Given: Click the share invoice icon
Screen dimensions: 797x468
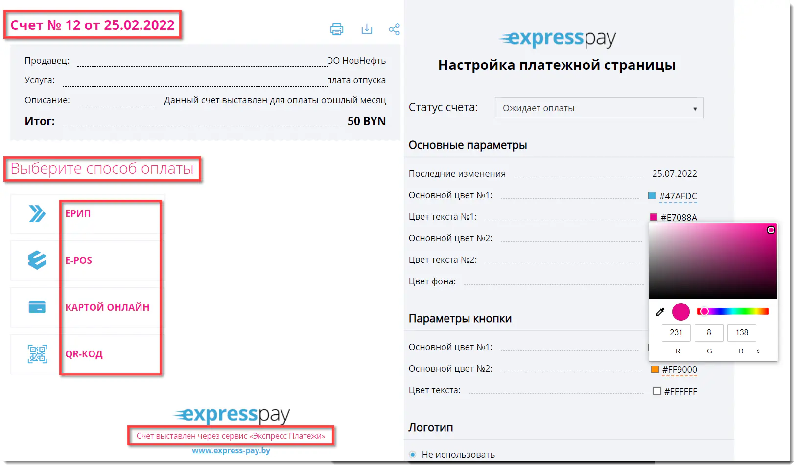Looking at the screenshot, I should 394,29.
